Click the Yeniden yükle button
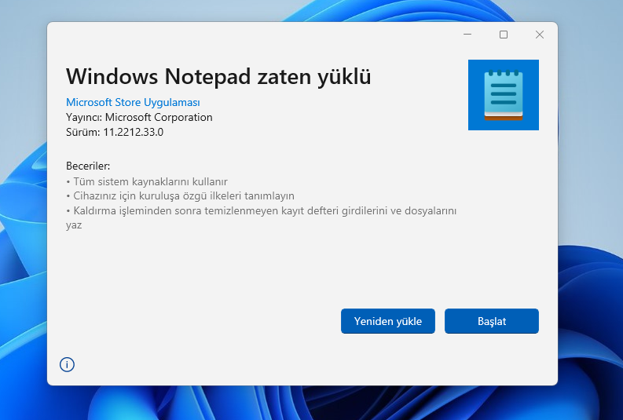Viewport: 623px width, 420px height. 388,321
